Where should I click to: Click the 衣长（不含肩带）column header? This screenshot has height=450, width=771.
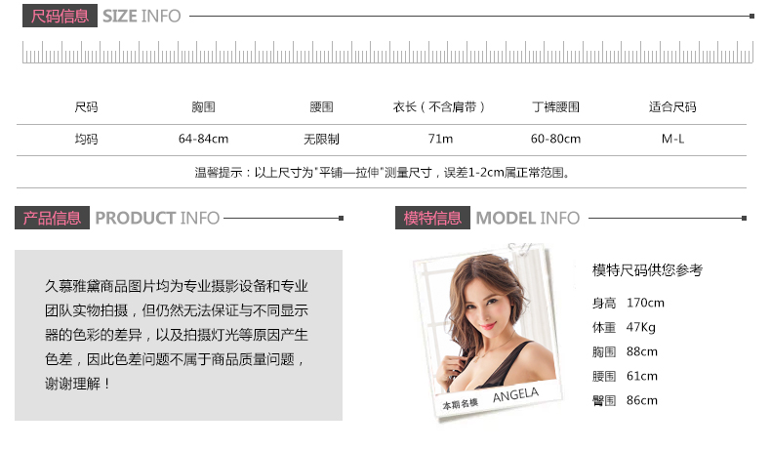pyautogui.click(x=439, y=106)
